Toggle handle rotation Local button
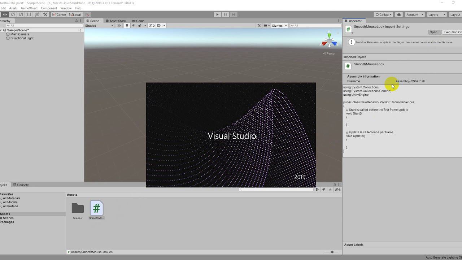This screenshot has height=260, width=462. 75,14
